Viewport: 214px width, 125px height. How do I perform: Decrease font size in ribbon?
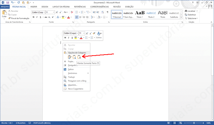(60, 12)
